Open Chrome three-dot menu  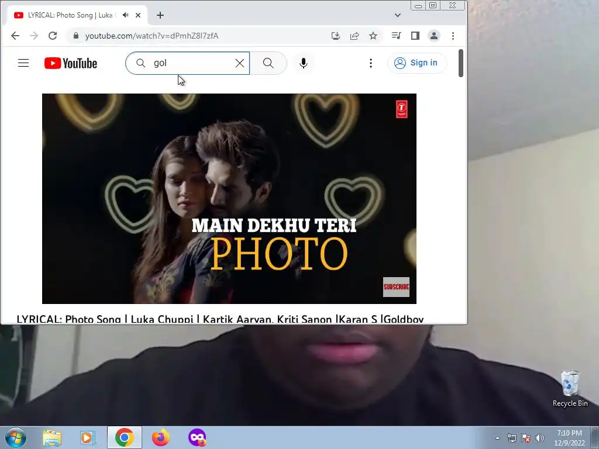click(x=453, y=36)
